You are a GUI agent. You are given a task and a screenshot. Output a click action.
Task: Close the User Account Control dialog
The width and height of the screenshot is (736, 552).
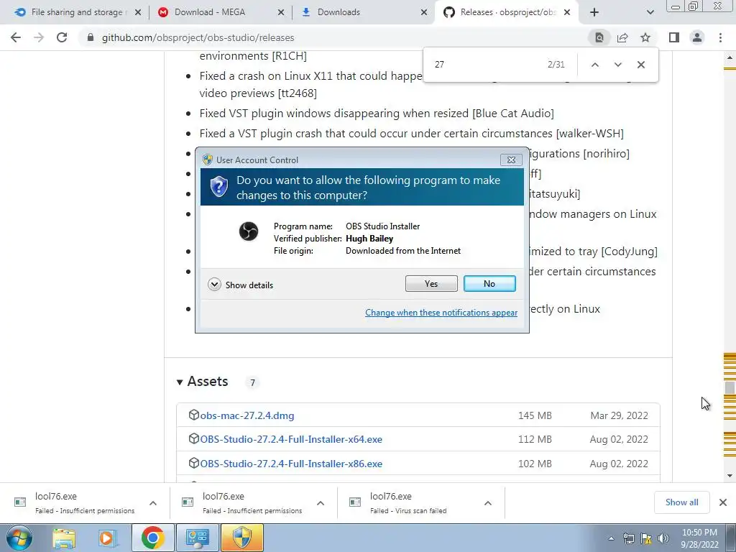[511, 160]
